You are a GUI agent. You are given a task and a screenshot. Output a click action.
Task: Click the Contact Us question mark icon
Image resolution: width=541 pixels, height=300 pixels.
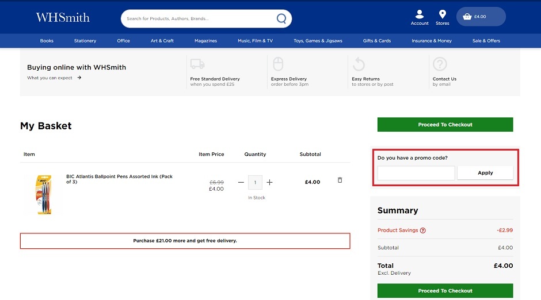coord(440,64)
